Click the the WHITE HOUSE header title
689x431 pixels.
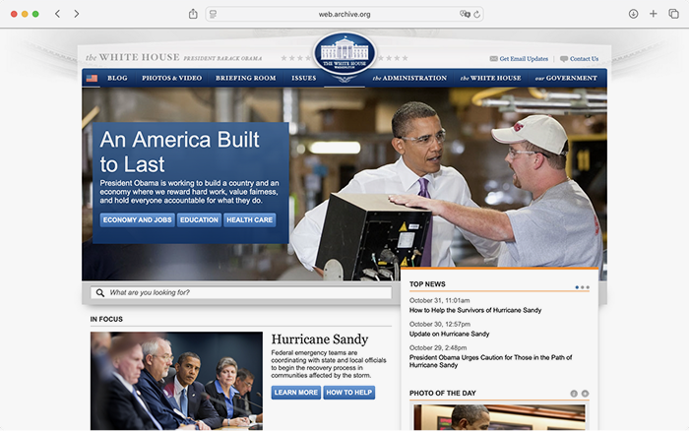pyautogui.click(x=133, y=57)
